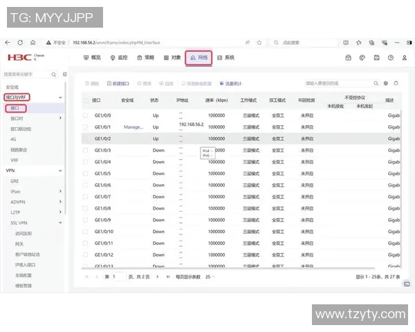The height and width of the screenshot is (332, 415).
Task: Tick the checkbox for GE1/0/5
Action: (x=85, y=174)
